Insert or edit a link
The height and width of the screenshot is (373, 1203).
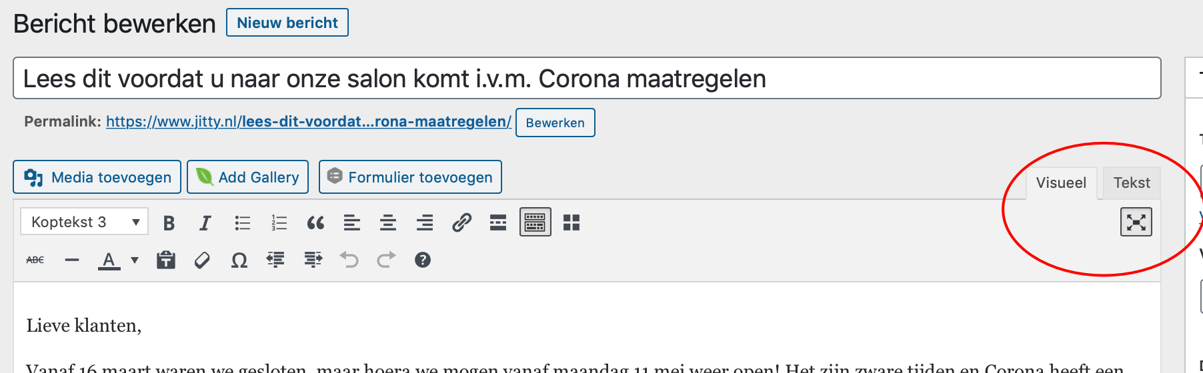click(461, 223)
